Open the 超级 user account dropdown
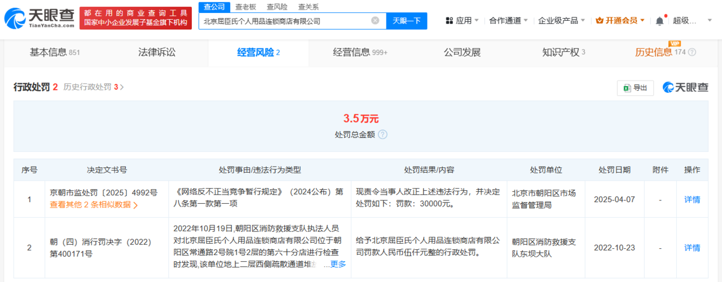 click(x=693, y=20)
